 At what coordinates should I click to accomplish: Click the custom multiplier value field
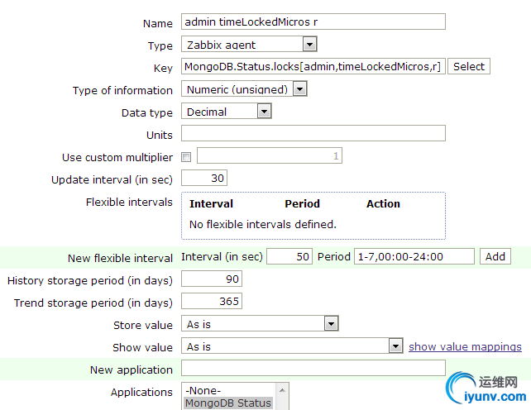point(269,156)
